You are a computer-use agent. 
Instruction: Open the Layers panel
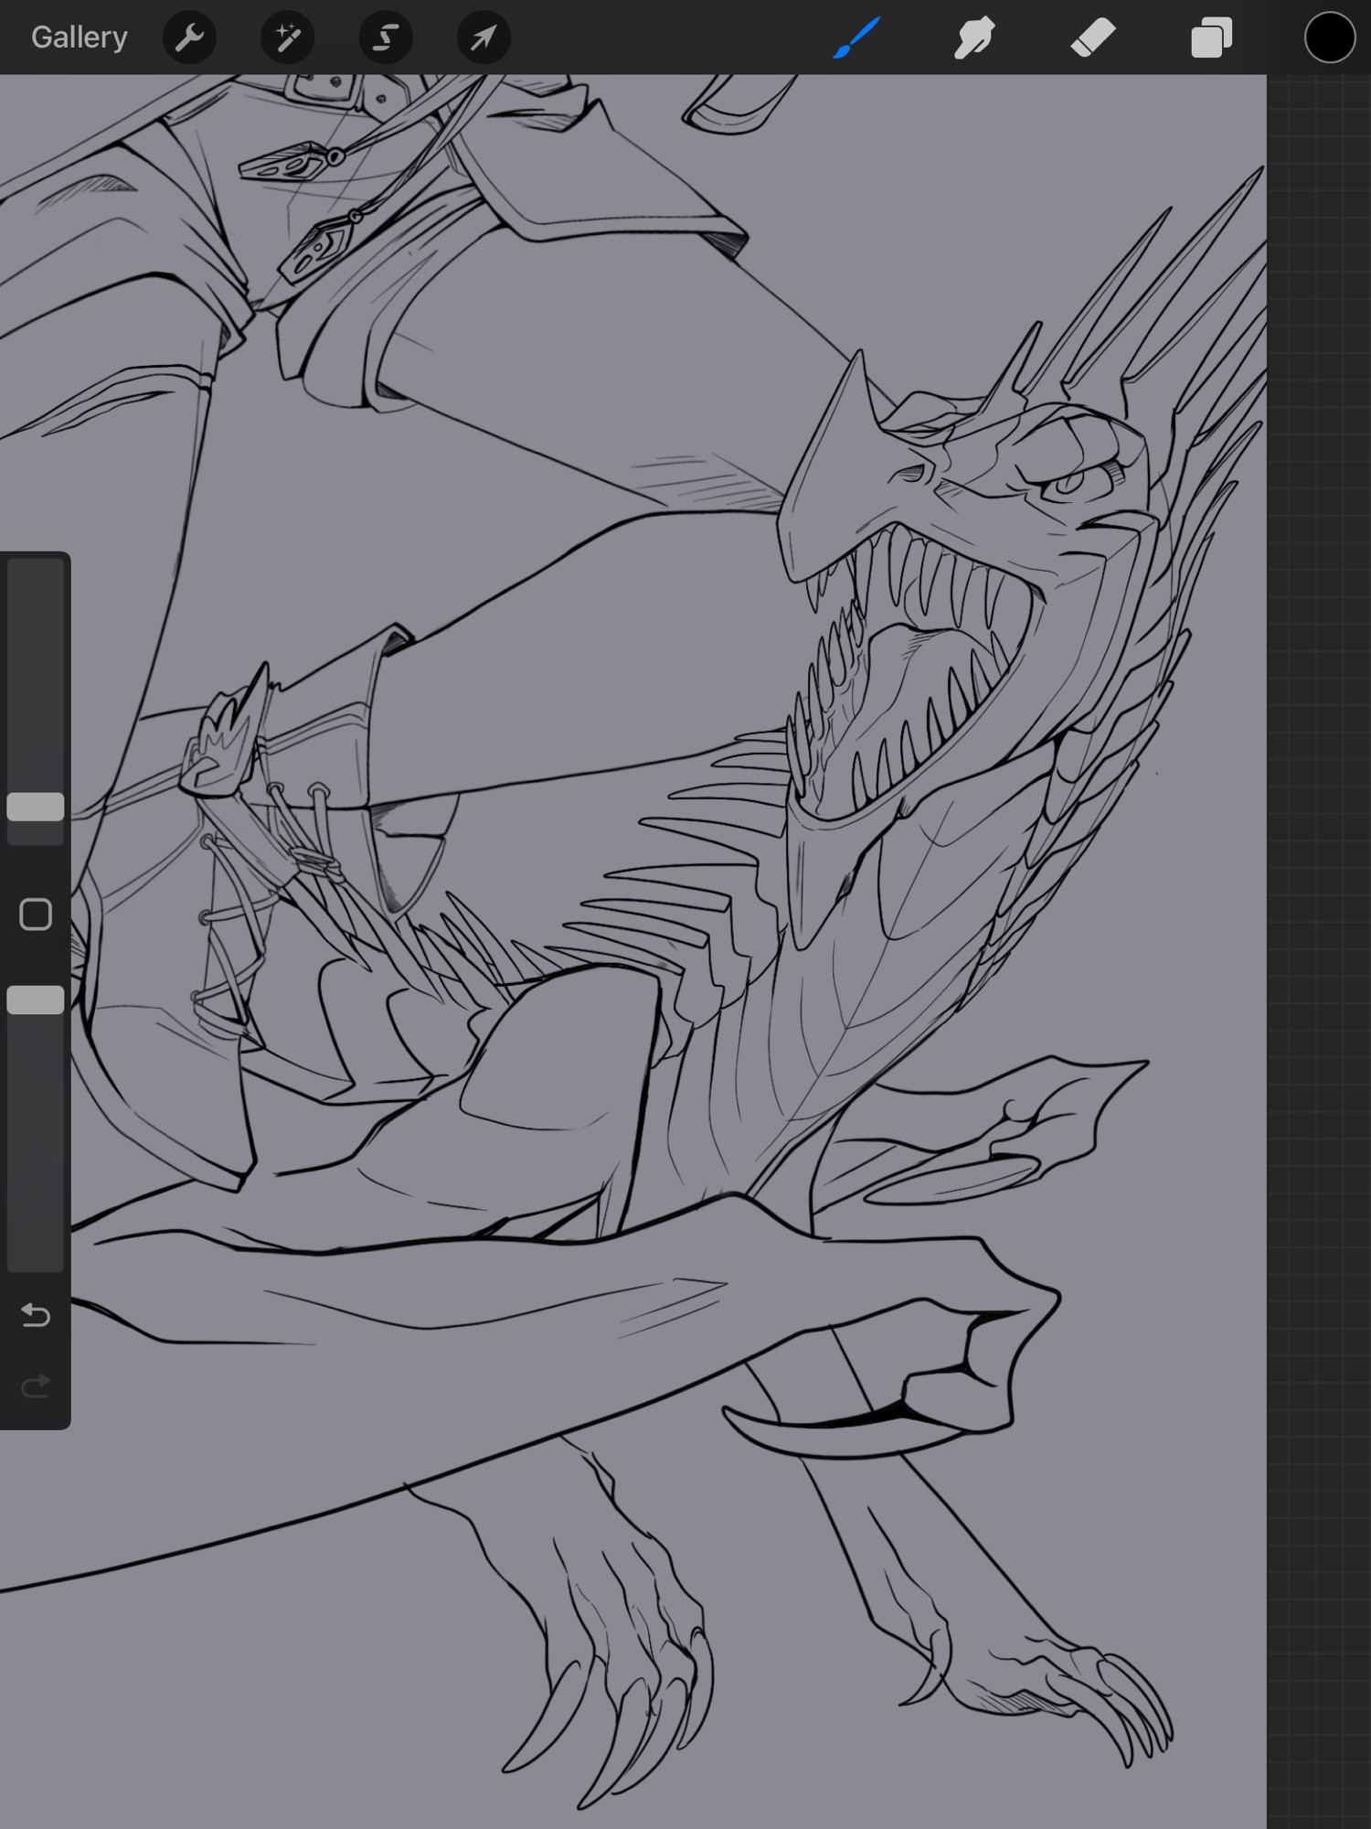click(1212, 37)
